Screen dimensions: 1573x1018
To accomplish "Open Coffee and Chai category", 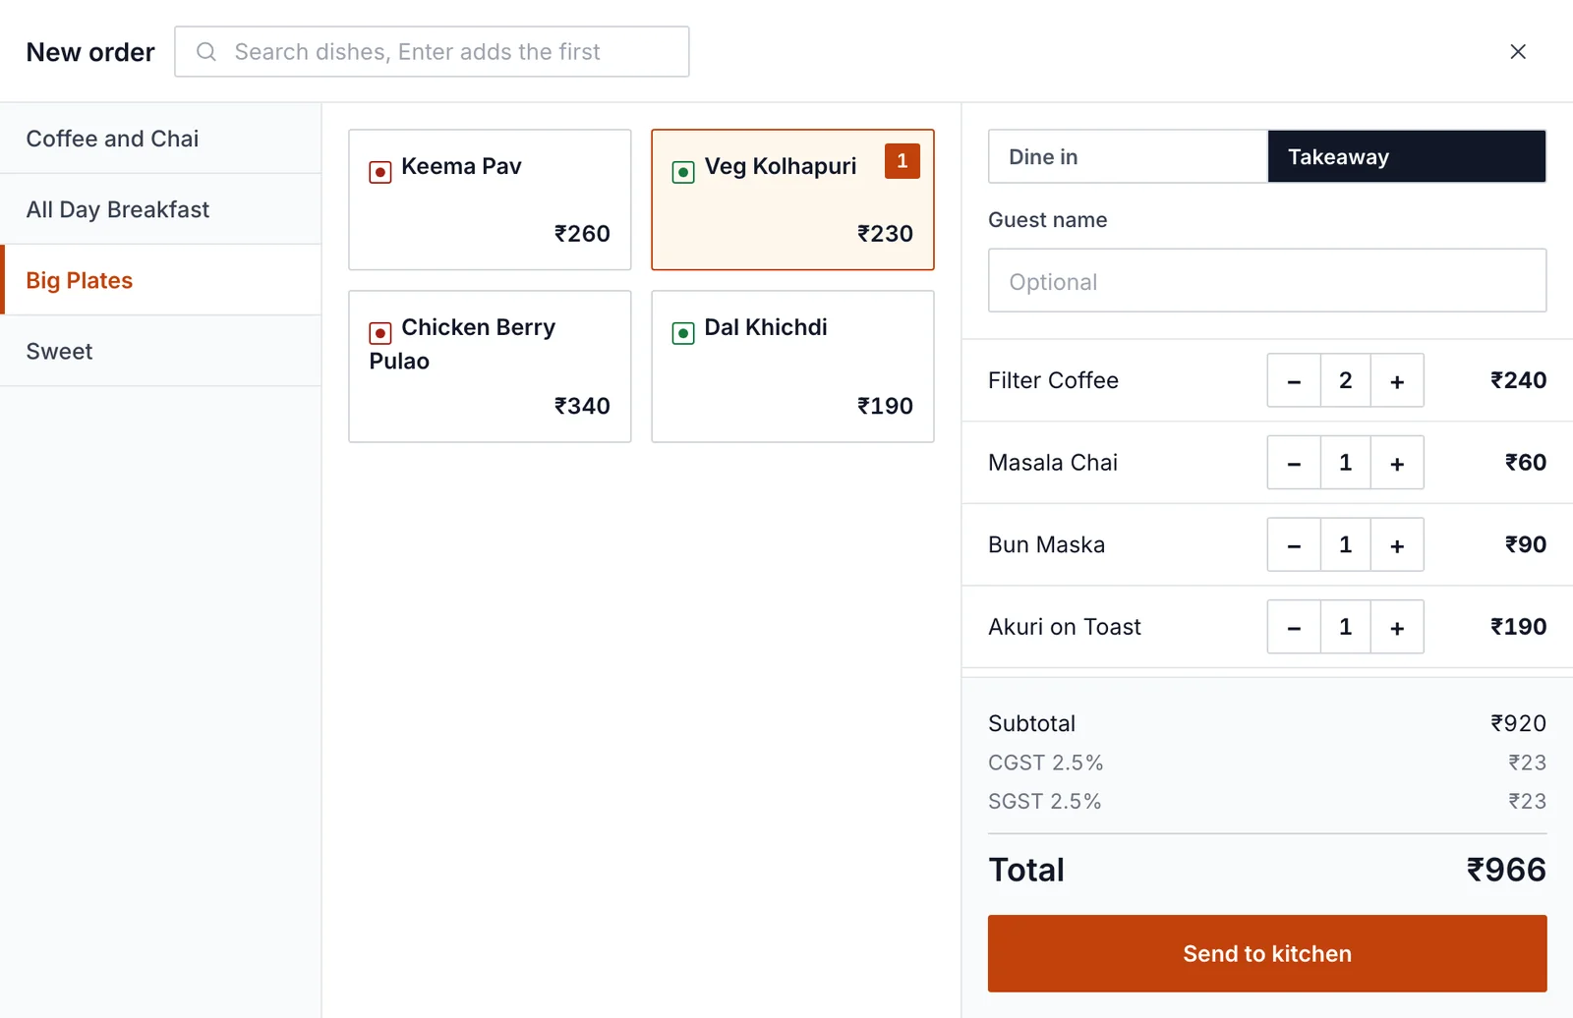I will point(160,139).
